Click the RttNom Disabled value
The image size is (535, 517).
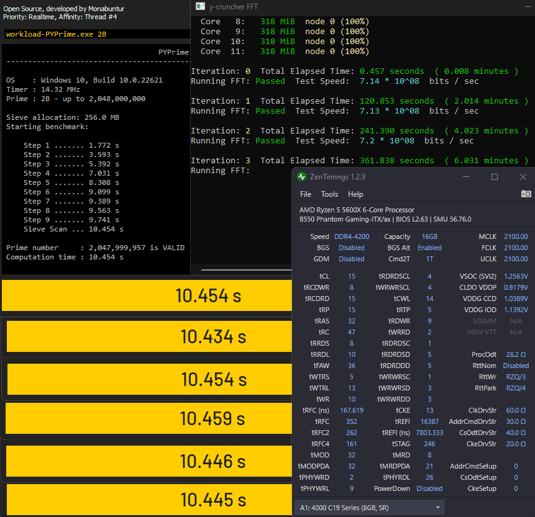tap(516, 366)
